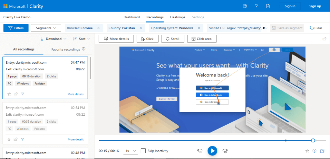Image resolution: width=330 pixels, height=159 pixels.
Task: Open the Sort dropdown
Action: coord(82,39)
